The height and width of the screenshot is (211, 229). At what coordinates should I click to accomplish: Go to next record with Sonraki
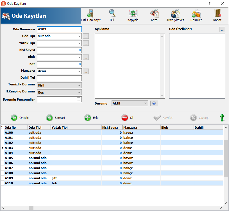(x=56, y=118)
